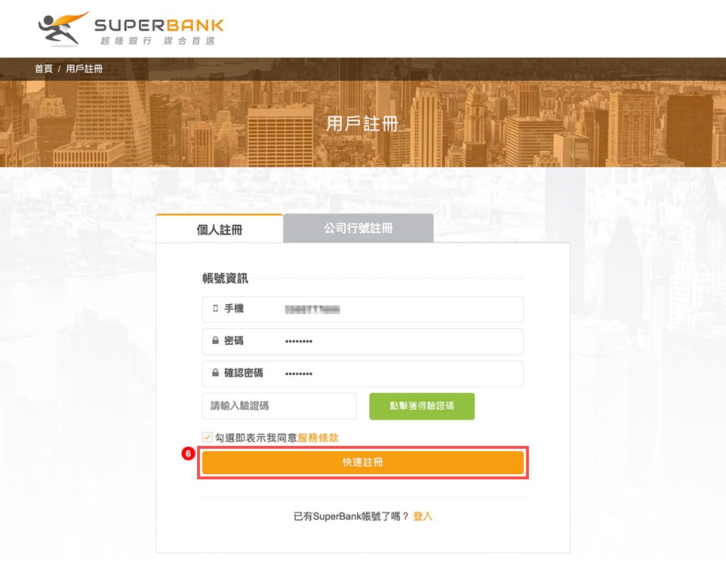This screenshot has height=570, width=726.
Task: Click the SUPERBANK wordmark in the header
Action: 160,25
